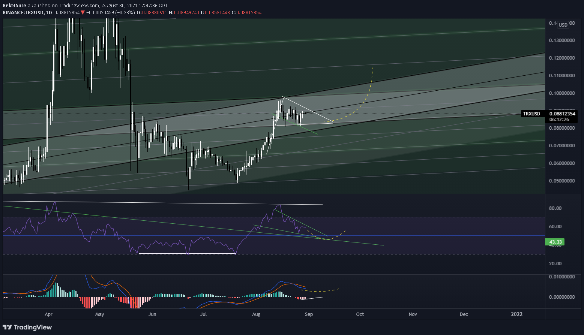
Task: Click the 06:12:26 candle countdown label
Action: pyautogui.click(x=559, y=120)
